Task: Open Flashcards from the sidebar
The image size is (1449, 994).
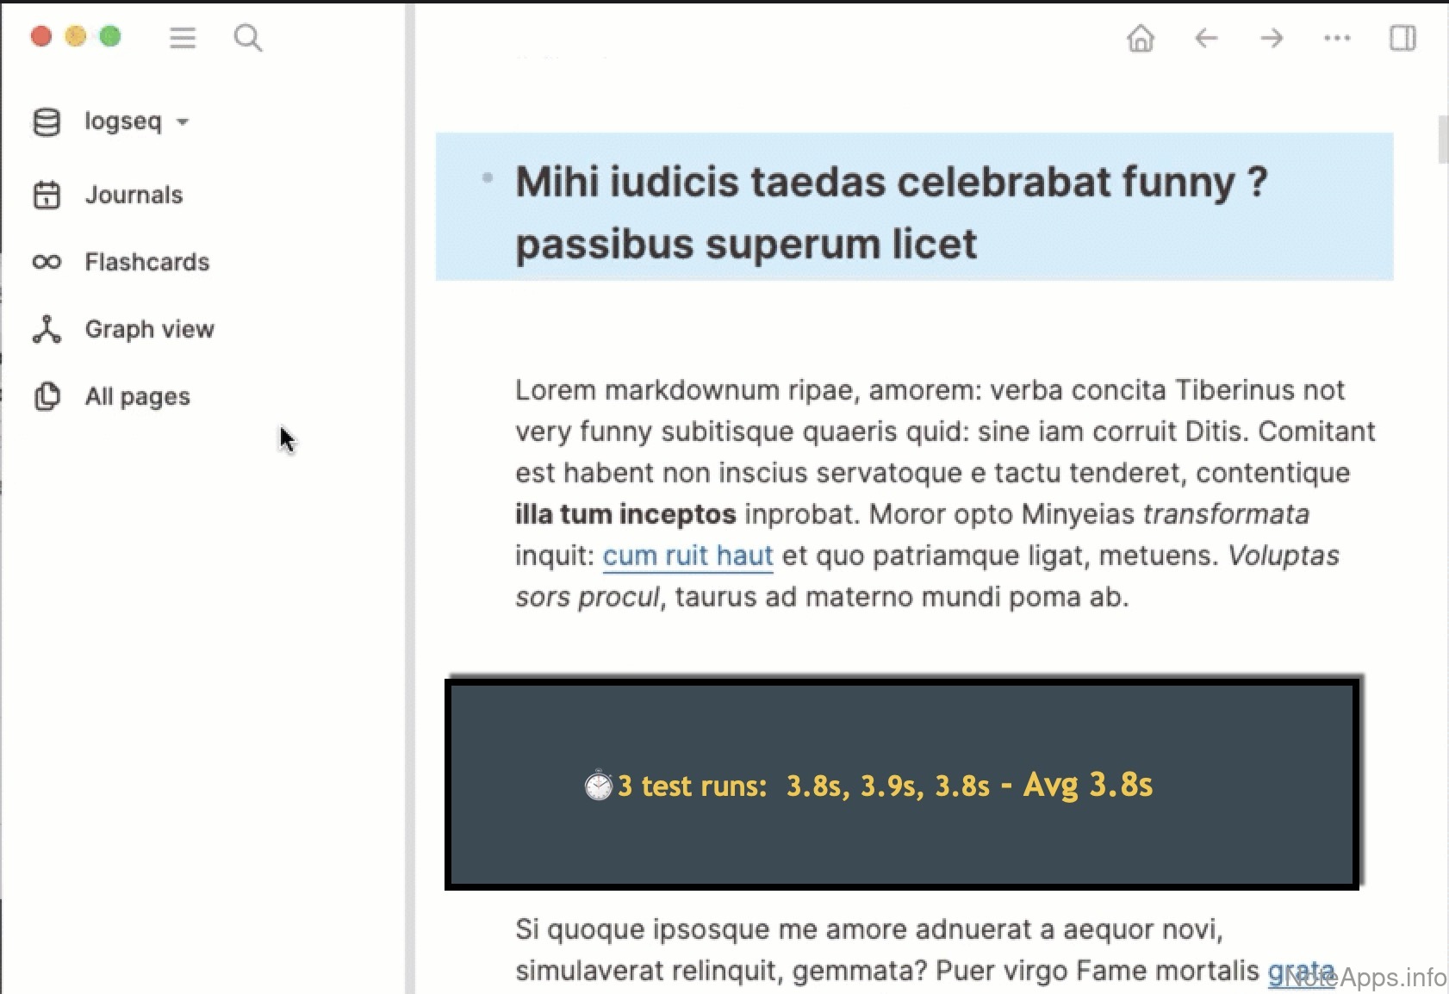Action: [x=146, y=262]
